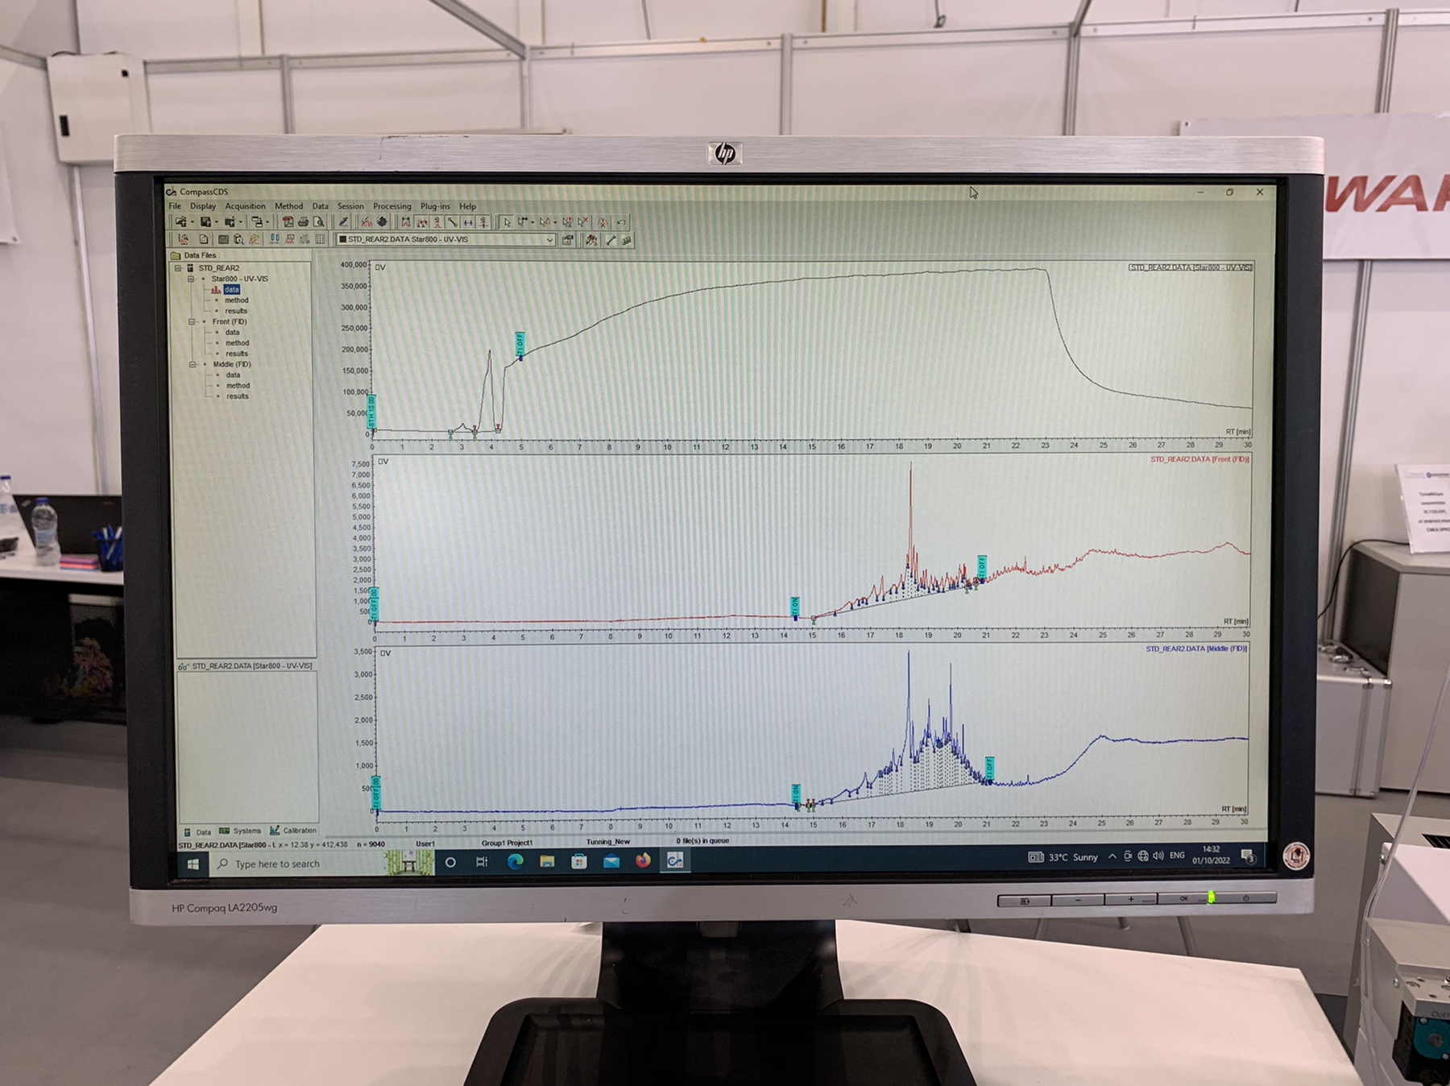Click the TI ON marker on Front FID plot
Screen dimensions: 1450x1086
coord(795,607)
